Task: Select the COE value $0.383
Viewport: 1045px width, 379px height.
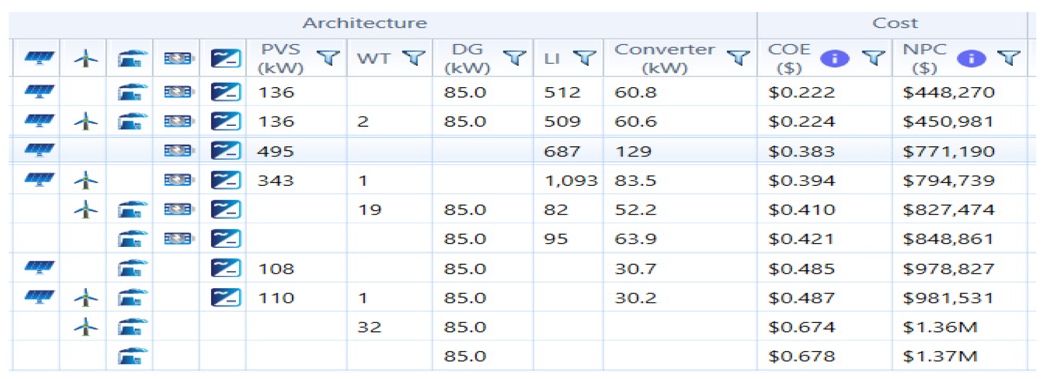Action: 801,151
